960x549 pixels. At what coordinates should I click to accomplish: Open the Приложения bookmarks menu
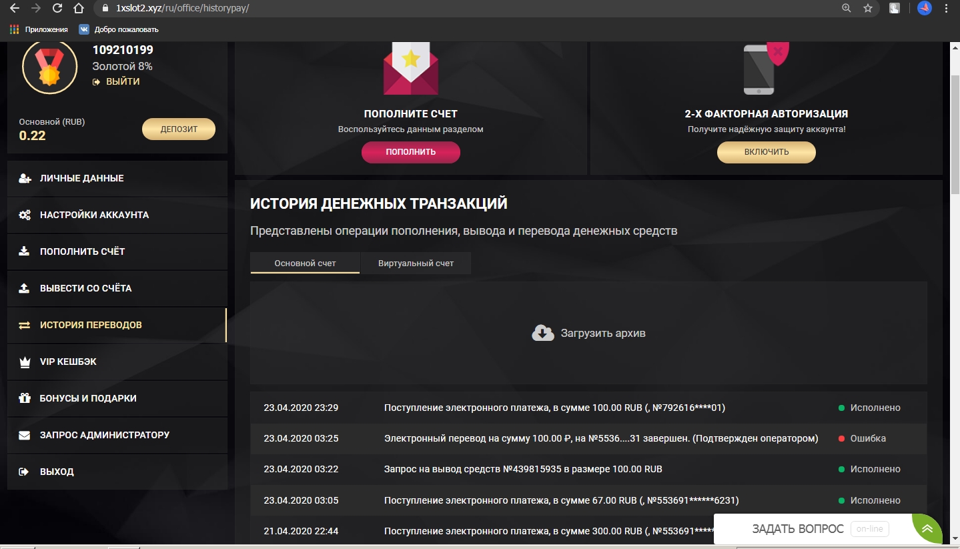[x=37, y=29]
